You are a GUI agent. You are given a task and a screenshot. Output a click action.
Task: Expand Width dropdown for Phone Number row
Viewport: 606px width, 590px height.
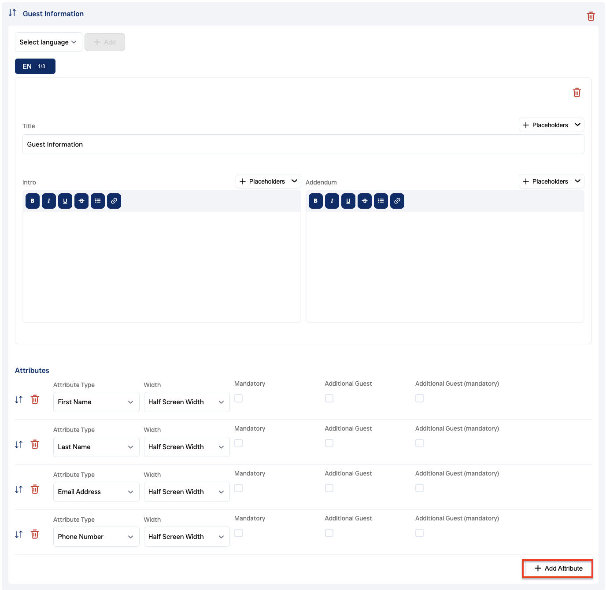pos(187,537)
